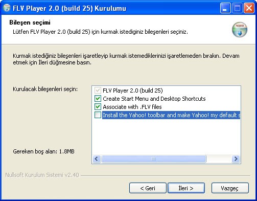
Task: Click the right arrow of the horizontal scrollbar
Action: point(236,159)
